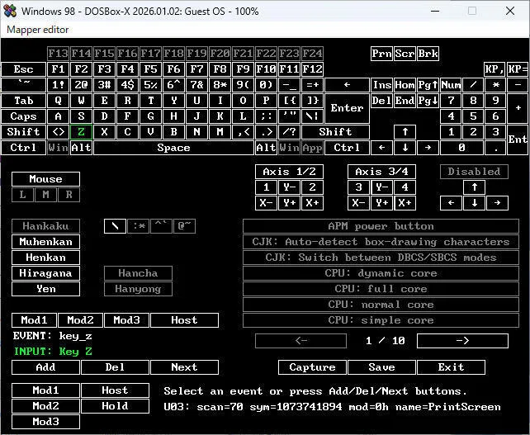Select the Mouse event button

[x=46, y=179]
